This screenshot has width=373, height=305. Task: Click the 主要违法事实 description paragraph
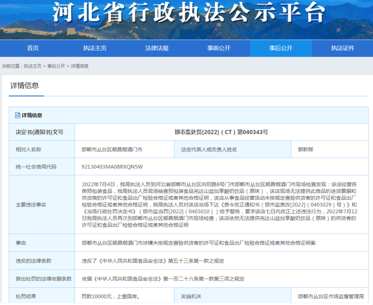pyautogui.click(x=219, y=205)
